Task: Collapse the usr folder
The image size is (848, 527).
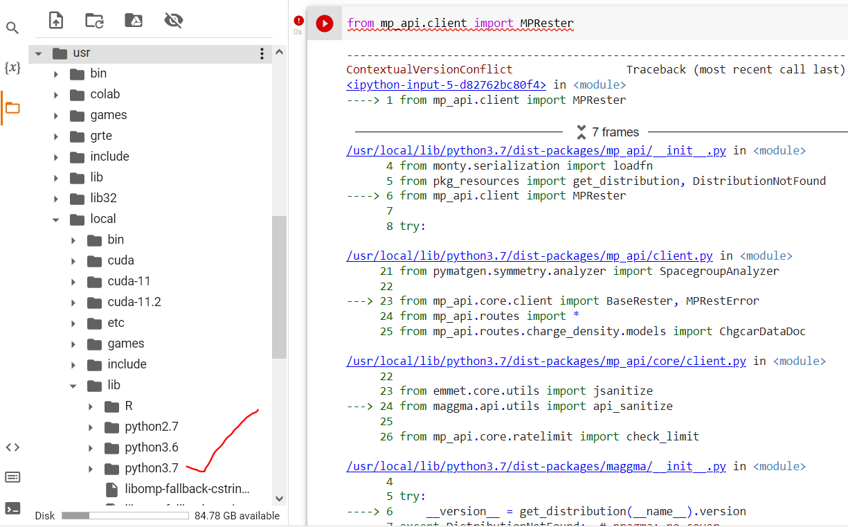Action: point(38,53)
